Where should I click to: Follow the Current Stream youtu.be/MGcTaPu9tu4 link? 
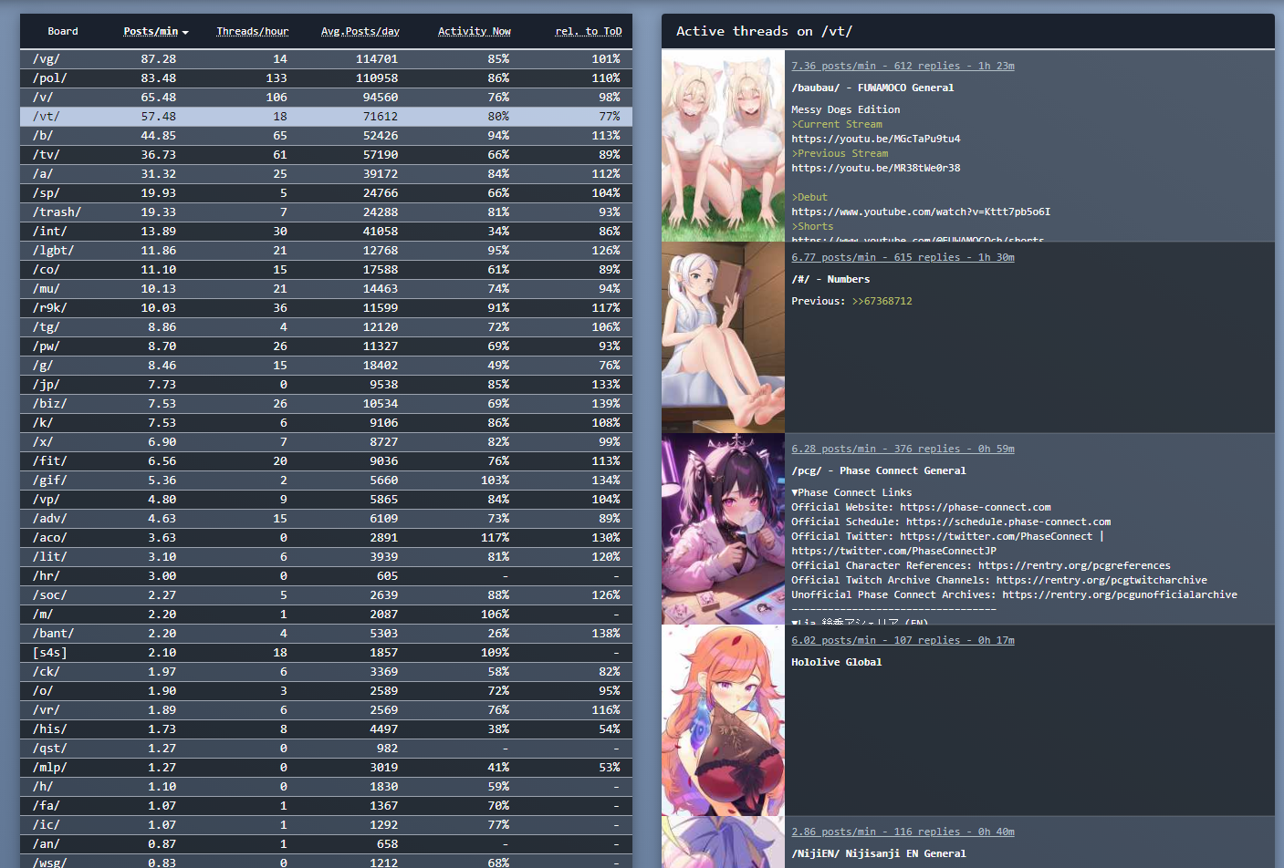(x=875, y=139)
